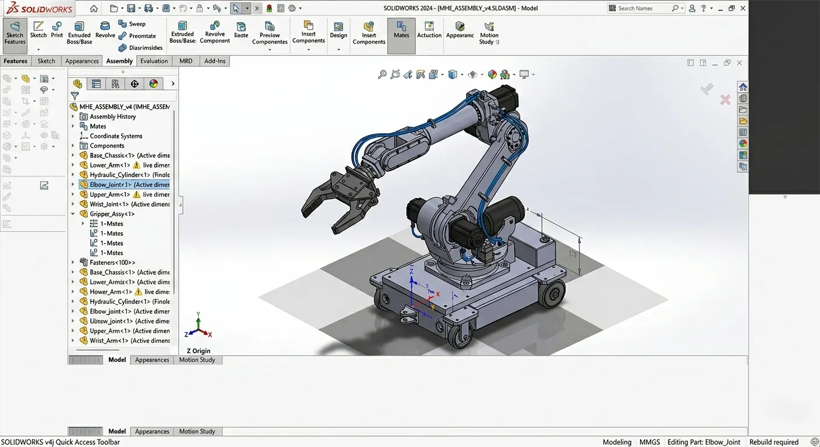The width and height of the screenshot is (820, 447).
Task: Open Options with the gear icon
Action: pos(292,8)
